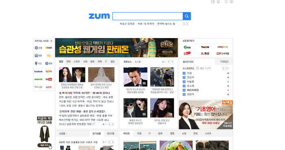Open the 11번가 shopping logo

(187, 54)
